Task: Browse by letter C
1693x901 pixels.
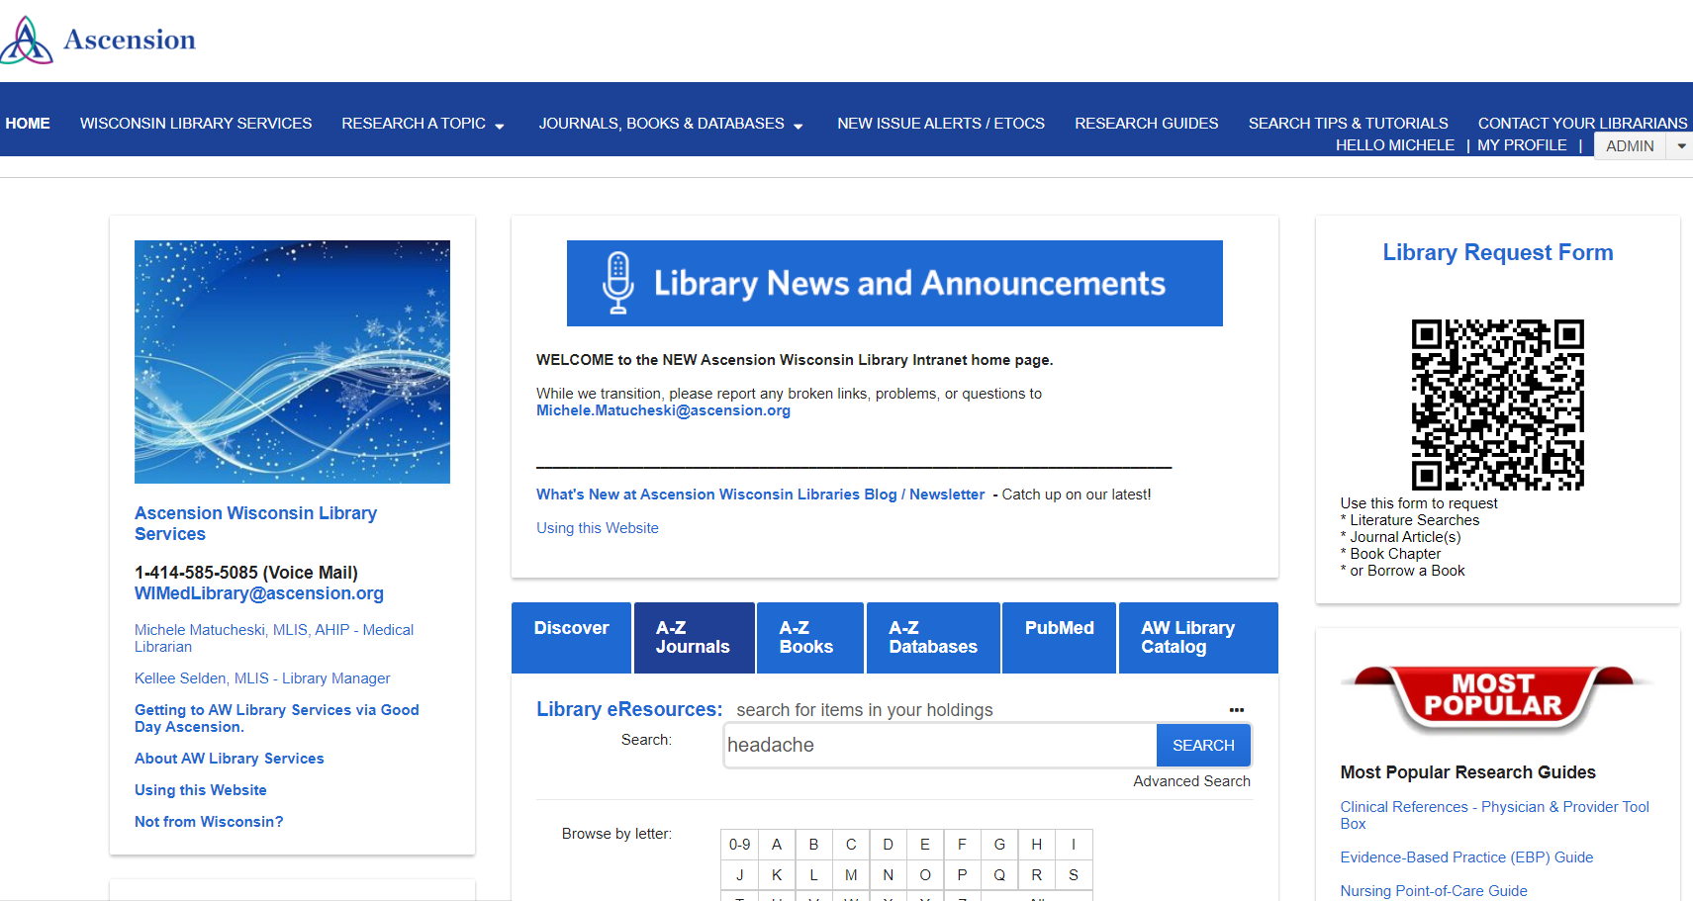Action: click(x=851, y=845)
